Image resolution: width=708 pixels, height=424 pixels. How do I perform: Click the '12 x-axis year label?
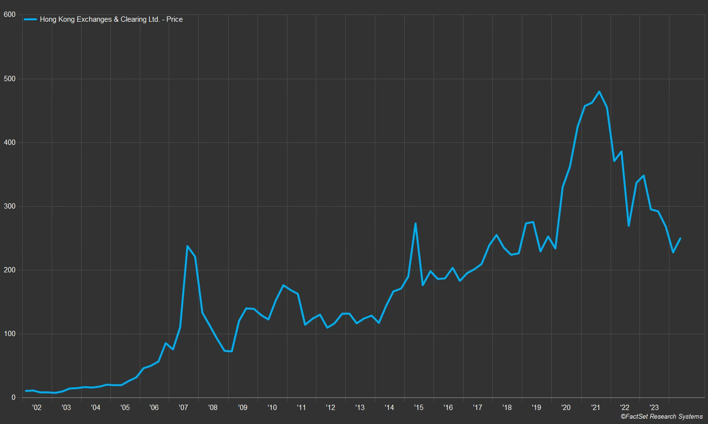[x=330, y=408]
